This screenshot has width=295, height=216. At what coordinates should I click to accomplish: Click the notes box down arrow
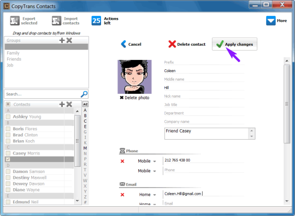[252, 136]
